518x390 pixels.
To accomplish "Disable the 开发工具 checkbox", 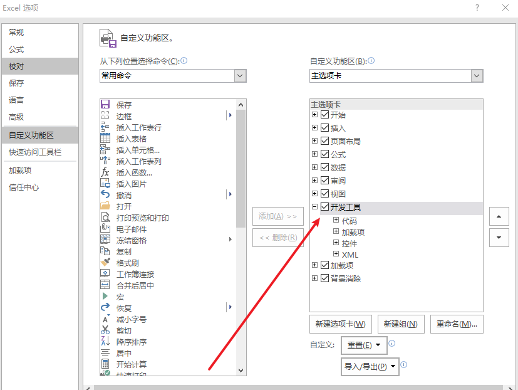I will [x=324, y=207].
